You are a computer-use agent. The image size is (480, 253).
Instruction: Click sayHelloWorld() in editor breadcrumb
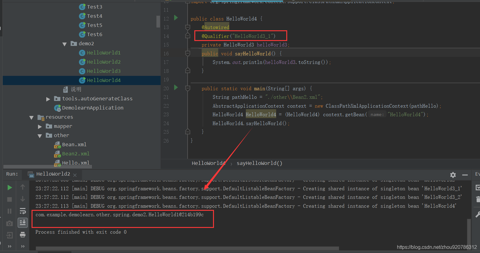point(259,163)
